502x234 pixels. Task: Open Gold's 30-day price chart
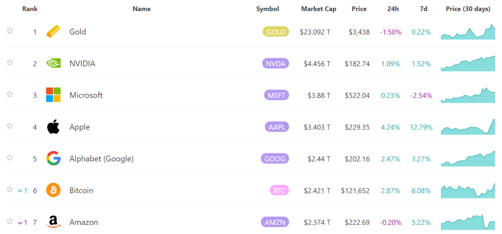click(468, 32)
